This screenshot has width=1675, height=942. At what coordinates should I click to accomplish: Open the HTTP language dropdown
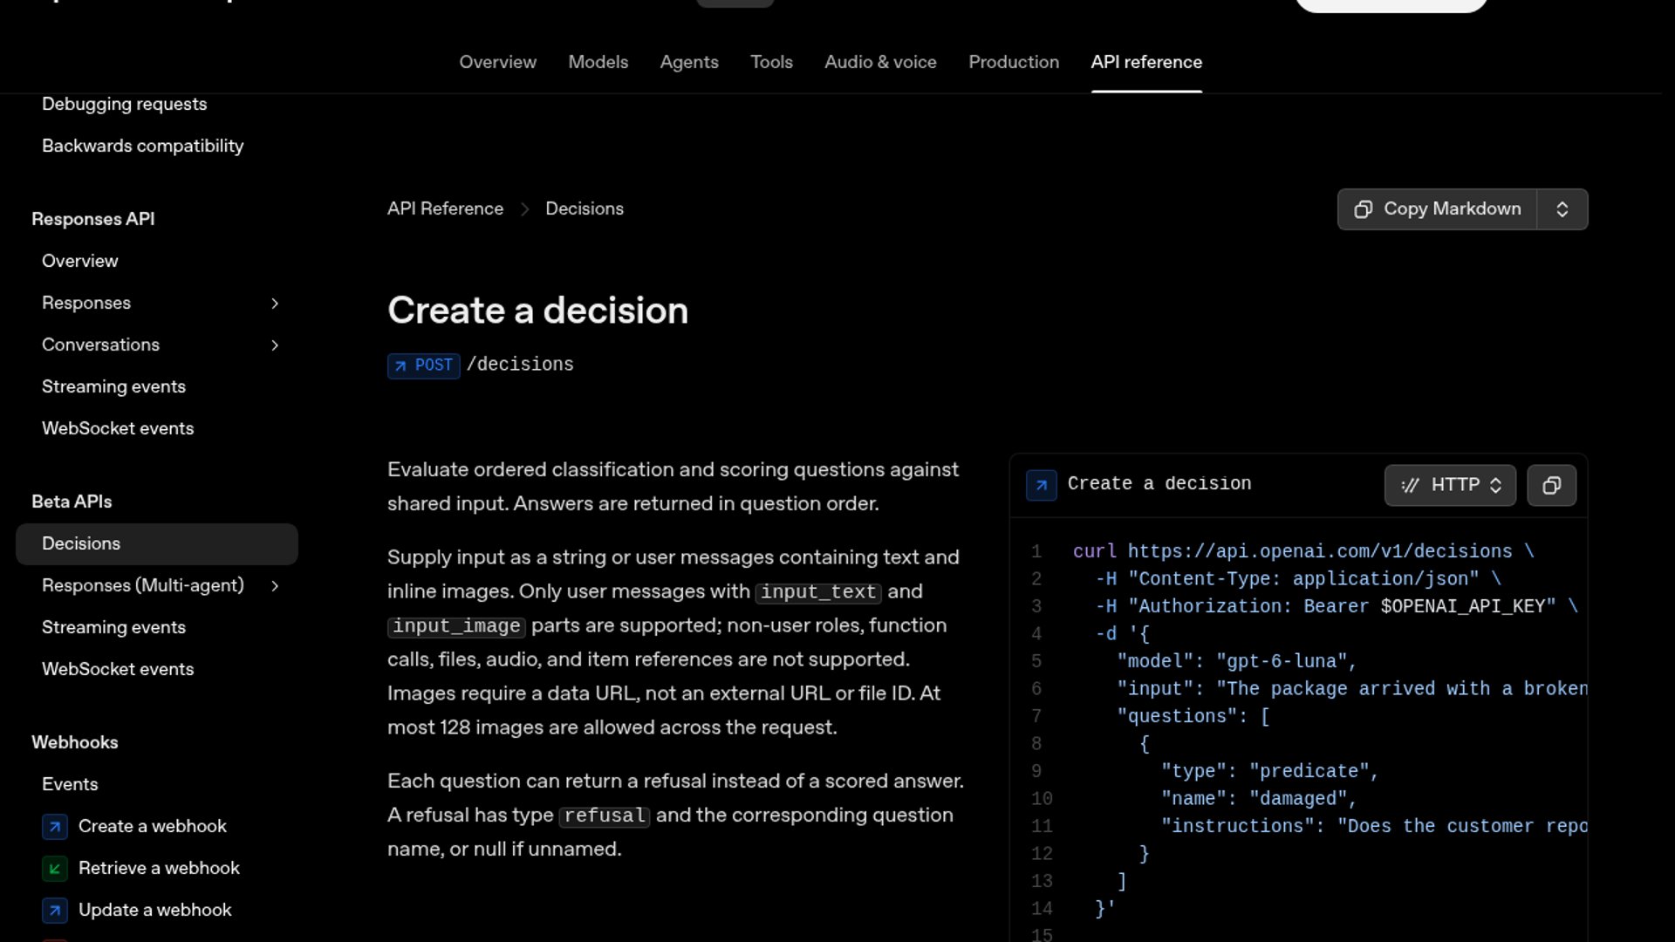[1450, 485]
